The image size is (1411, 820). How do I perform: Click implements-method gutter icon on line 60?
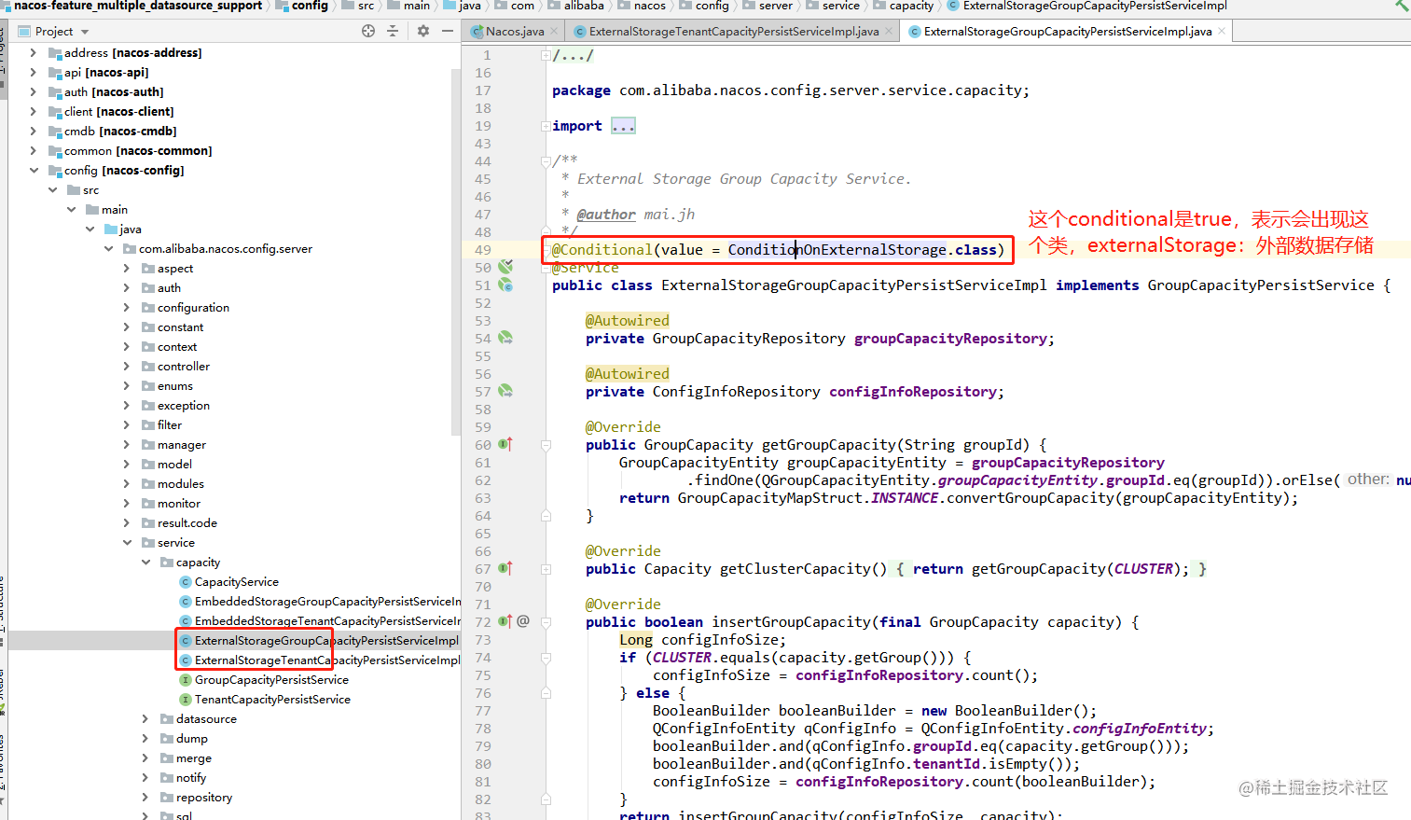point(505,444)
